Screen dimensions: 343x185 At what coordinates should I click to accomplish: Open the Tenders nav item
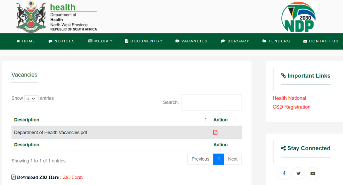[x=276, y=41]
